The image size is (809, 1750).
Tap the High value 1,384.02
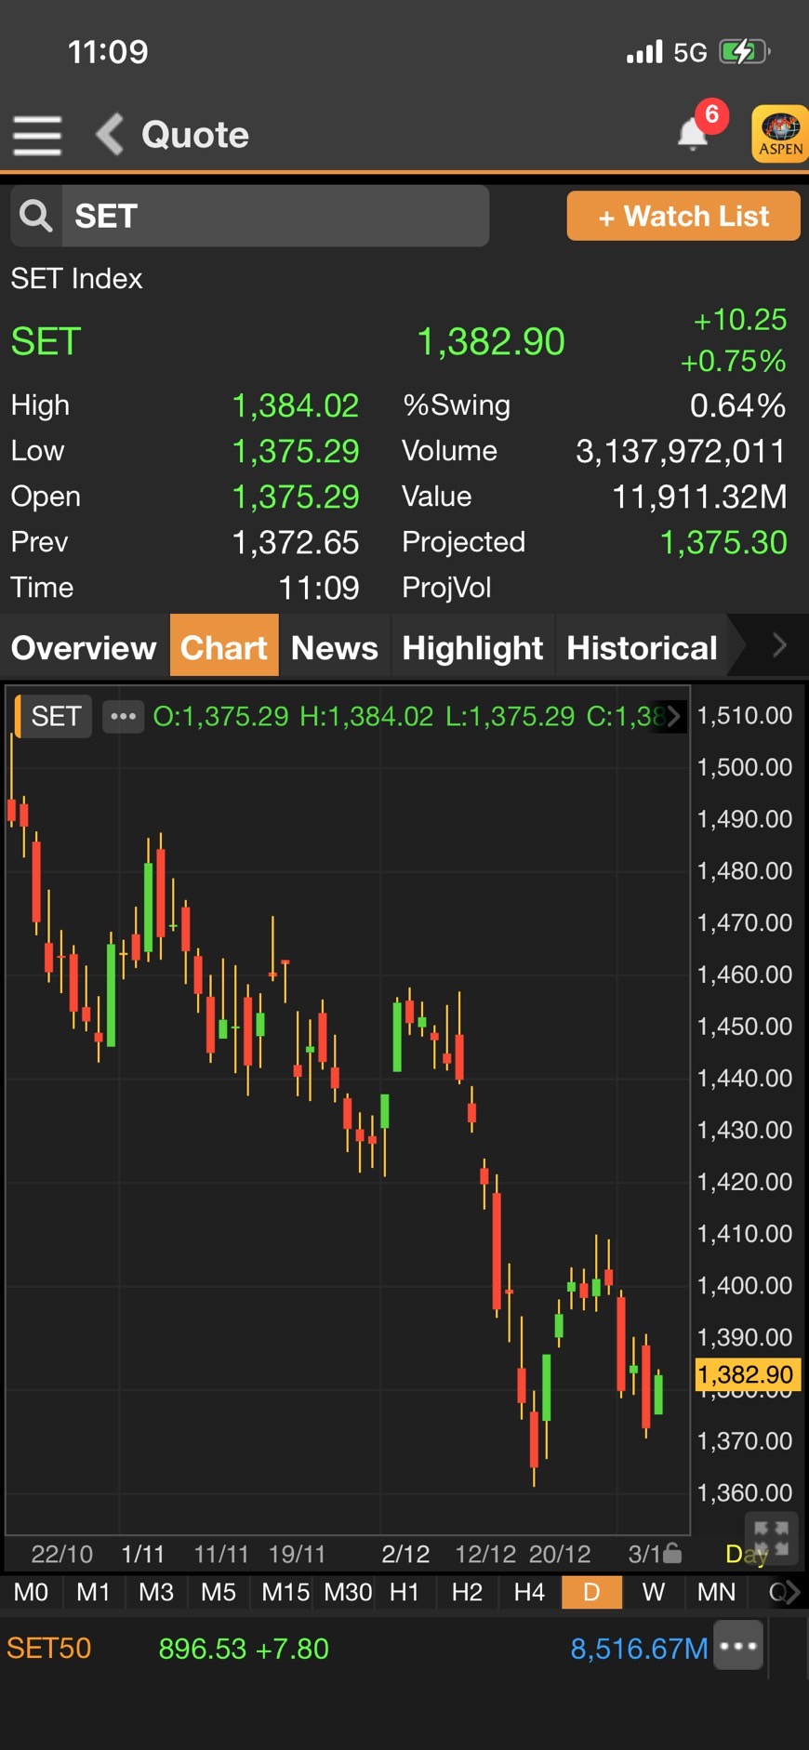(296, 405)
